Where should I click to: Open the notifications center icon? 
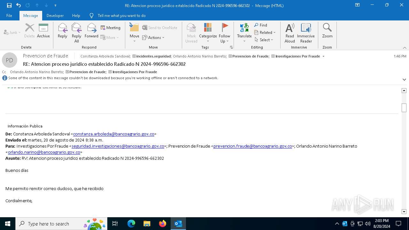pyautogui.click(x=398, y=224)
